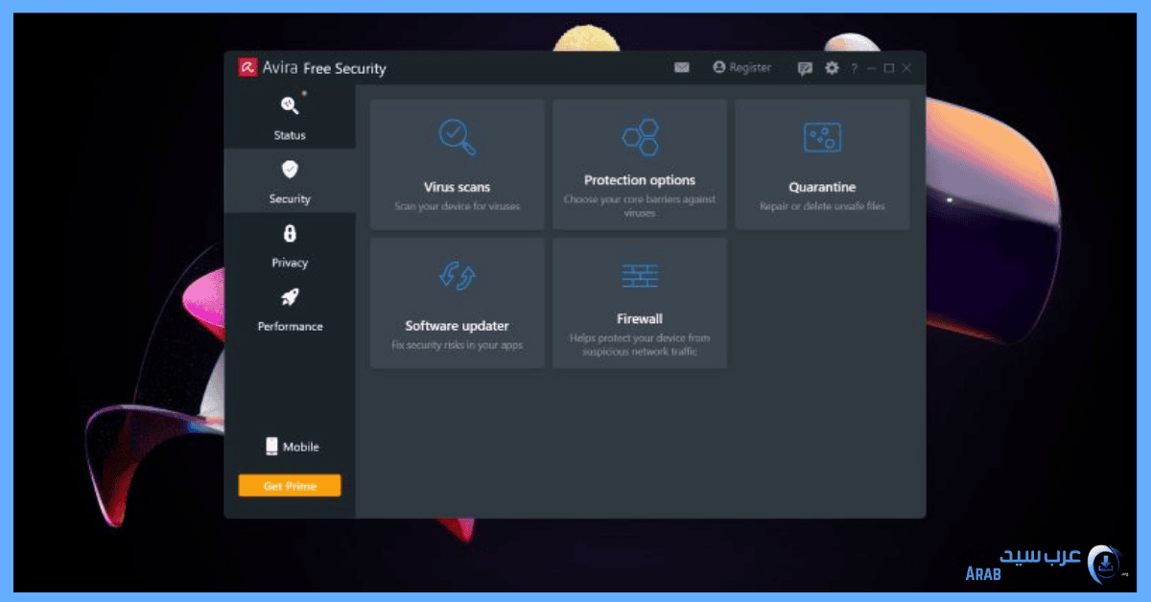This screenshot has width=1151, height=602.
Task: Close the Avira Free Security window
Action: tap(907, 68)
